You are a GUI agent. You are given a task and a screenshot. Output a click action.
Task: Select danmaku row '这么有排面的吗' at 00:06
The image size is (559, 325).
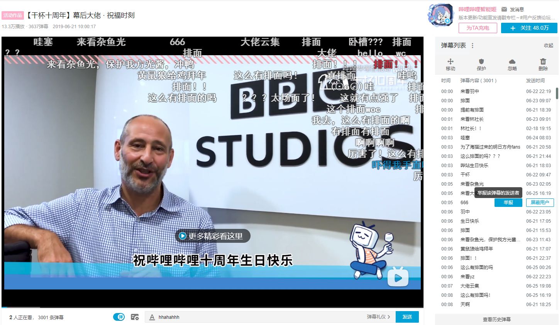[497, 267]
